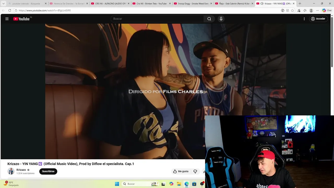Focus the YouTube Buscar search field

(157, 19)
